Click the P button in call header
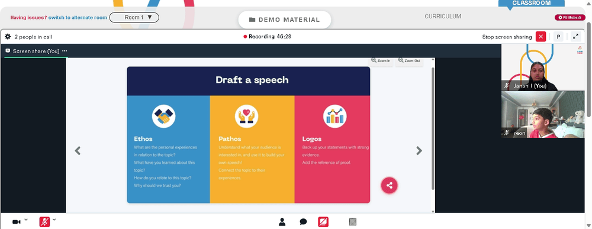This screenshot has height=229, width=592. click(x=558, y=37)
